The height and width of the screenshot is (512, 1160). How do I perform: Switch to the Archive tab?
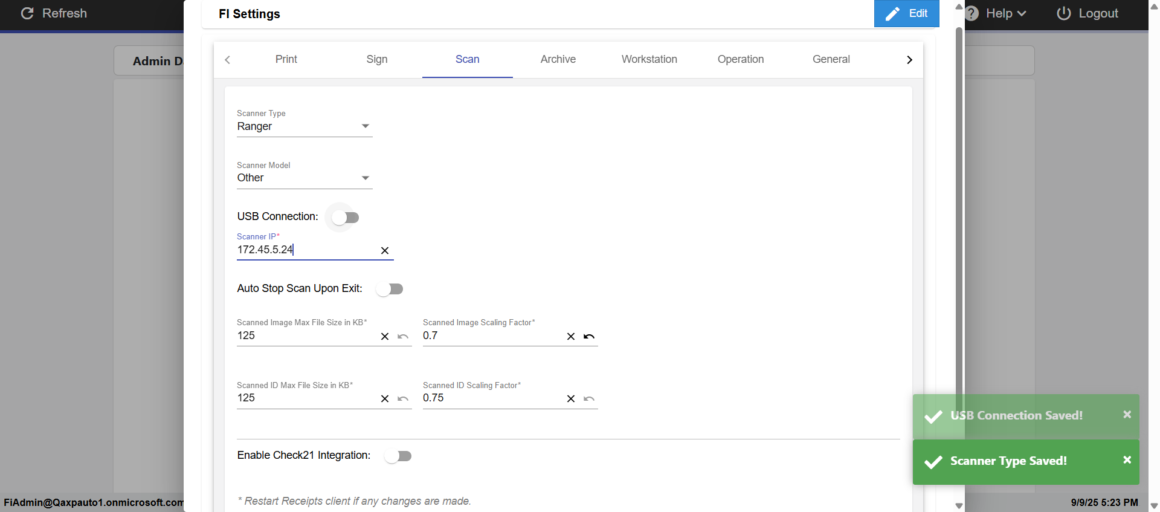(558, 59)
